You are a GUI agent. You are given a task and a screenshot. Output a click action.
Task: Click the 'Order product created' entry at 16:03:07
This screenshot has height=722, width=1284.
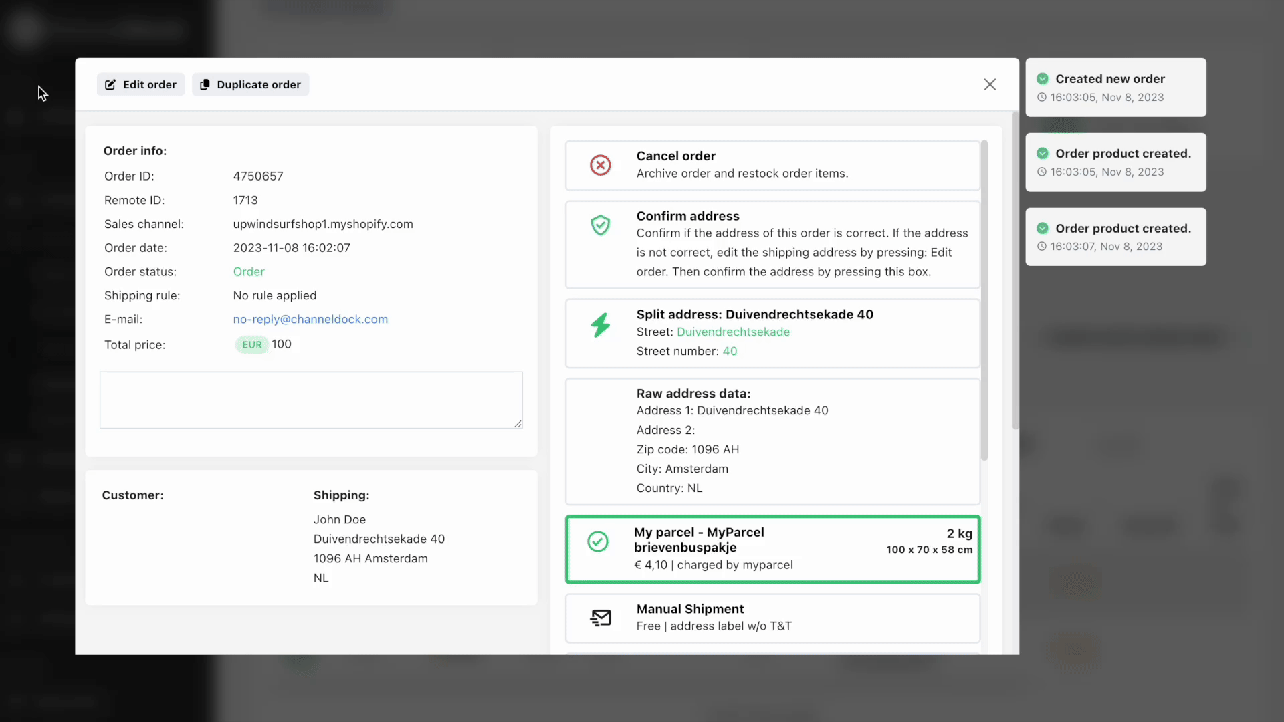tap(1115, 237)
